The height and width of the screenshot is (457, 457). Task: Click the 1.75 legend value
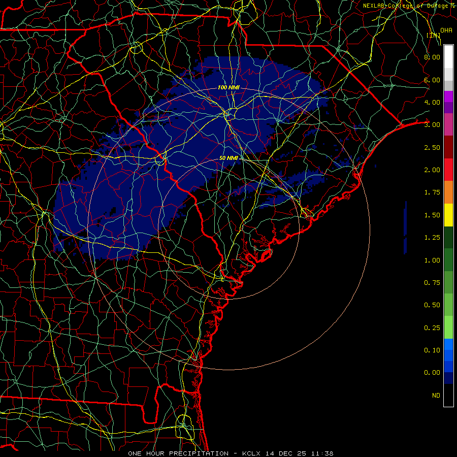[432, 192]
